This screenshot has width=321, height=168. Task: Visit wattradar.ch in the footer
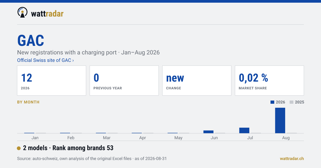292,158
